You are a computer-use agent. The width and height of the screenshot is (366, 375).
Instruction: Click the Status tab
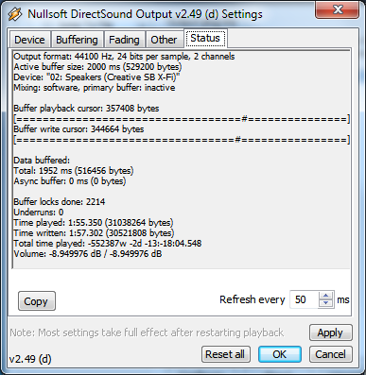tap(205, 38)
